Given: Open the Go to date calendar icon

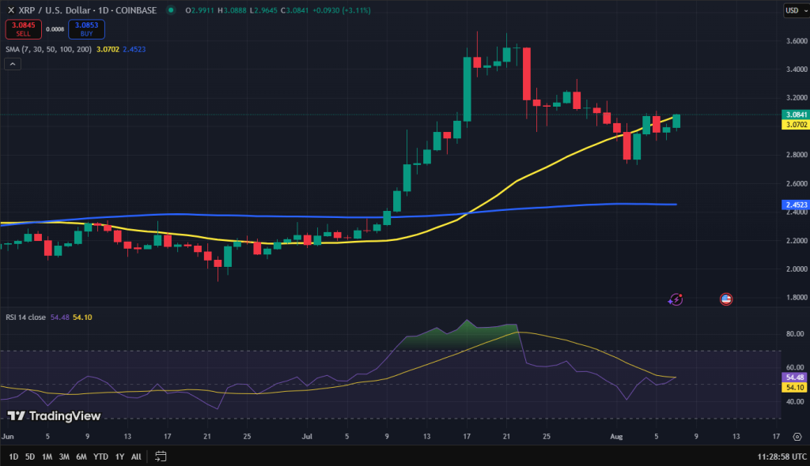Looking at the screenshot, I should pyautogui.click(x=161, y=457).
